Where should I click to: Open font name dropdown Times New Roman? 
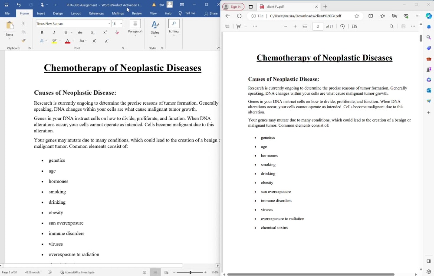click(109, 24)
